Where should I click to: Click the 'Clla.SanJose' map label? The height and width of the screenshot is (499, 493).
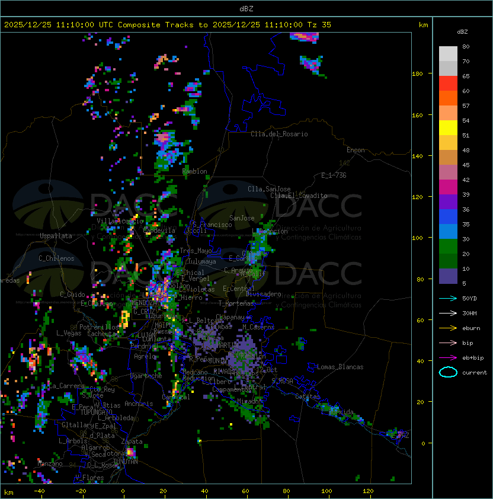[269, 189]
